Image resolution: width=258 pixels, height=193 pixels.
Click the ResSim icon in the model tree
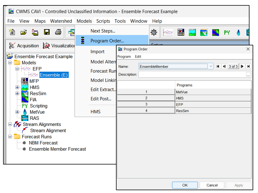point(25,93)
